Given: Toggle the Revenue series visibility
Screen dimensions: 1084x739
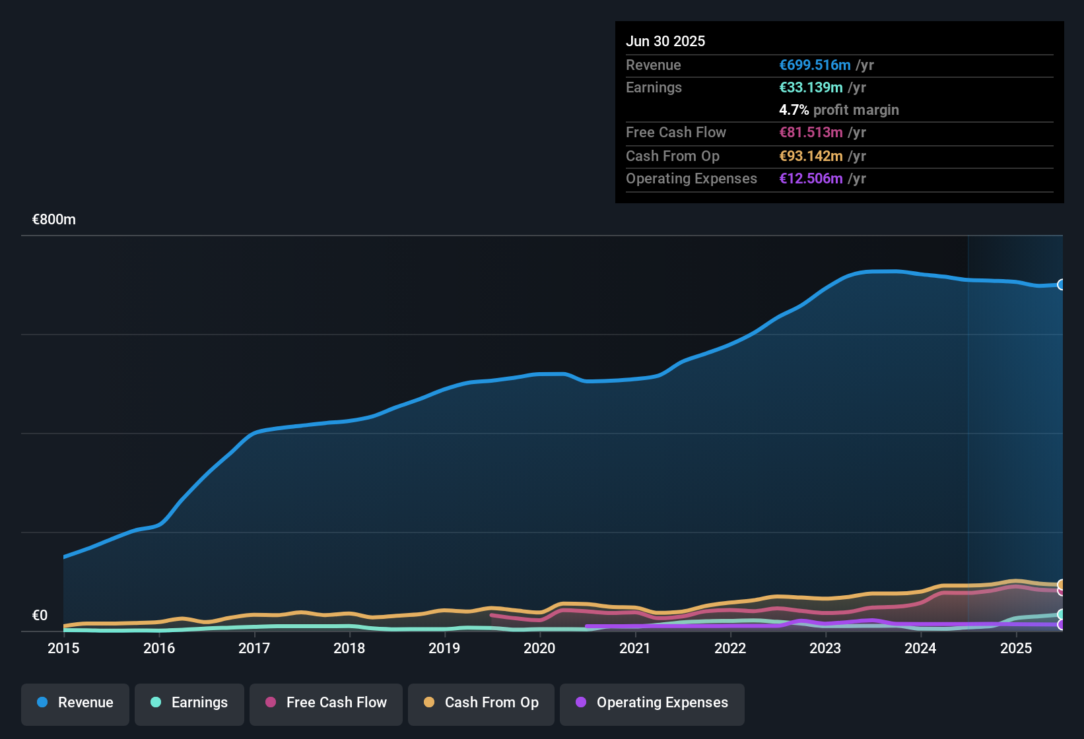Looking at the screenshot, I should tap(75, 704).
